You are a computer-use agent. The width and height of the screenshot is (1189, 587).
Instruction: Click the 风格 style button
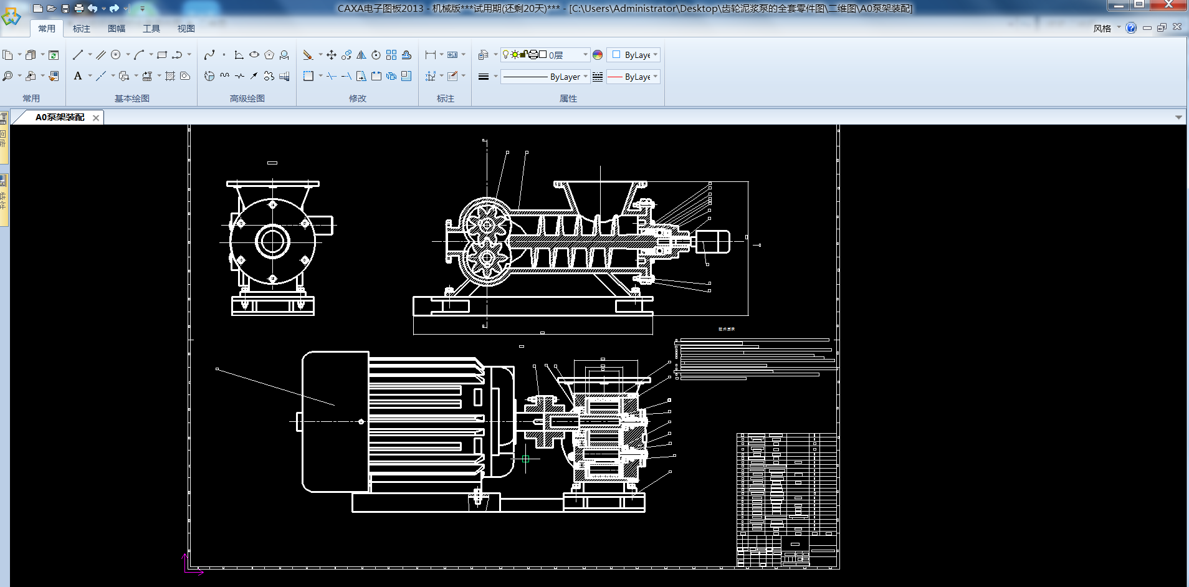[1102, 28]
